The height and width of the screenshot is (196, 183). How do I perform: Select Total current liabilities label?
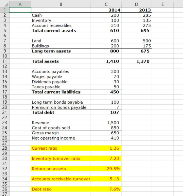tap(61, 92)
